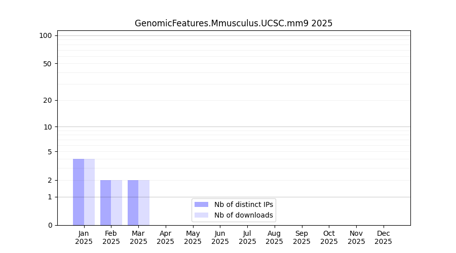Screen dimensions: 456x253
Task: Click the Jan 2025 x-axis label
Action: coord(84,237)
